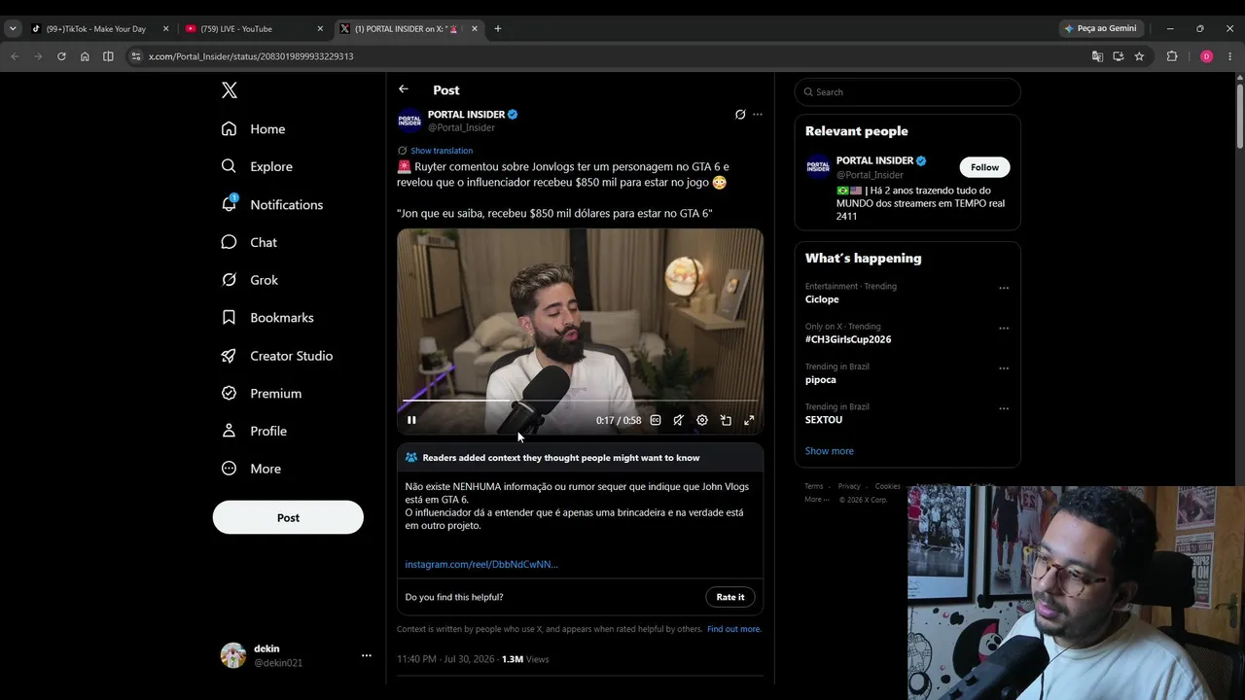Open Premium badge icon in sidebar

[229, 394]
